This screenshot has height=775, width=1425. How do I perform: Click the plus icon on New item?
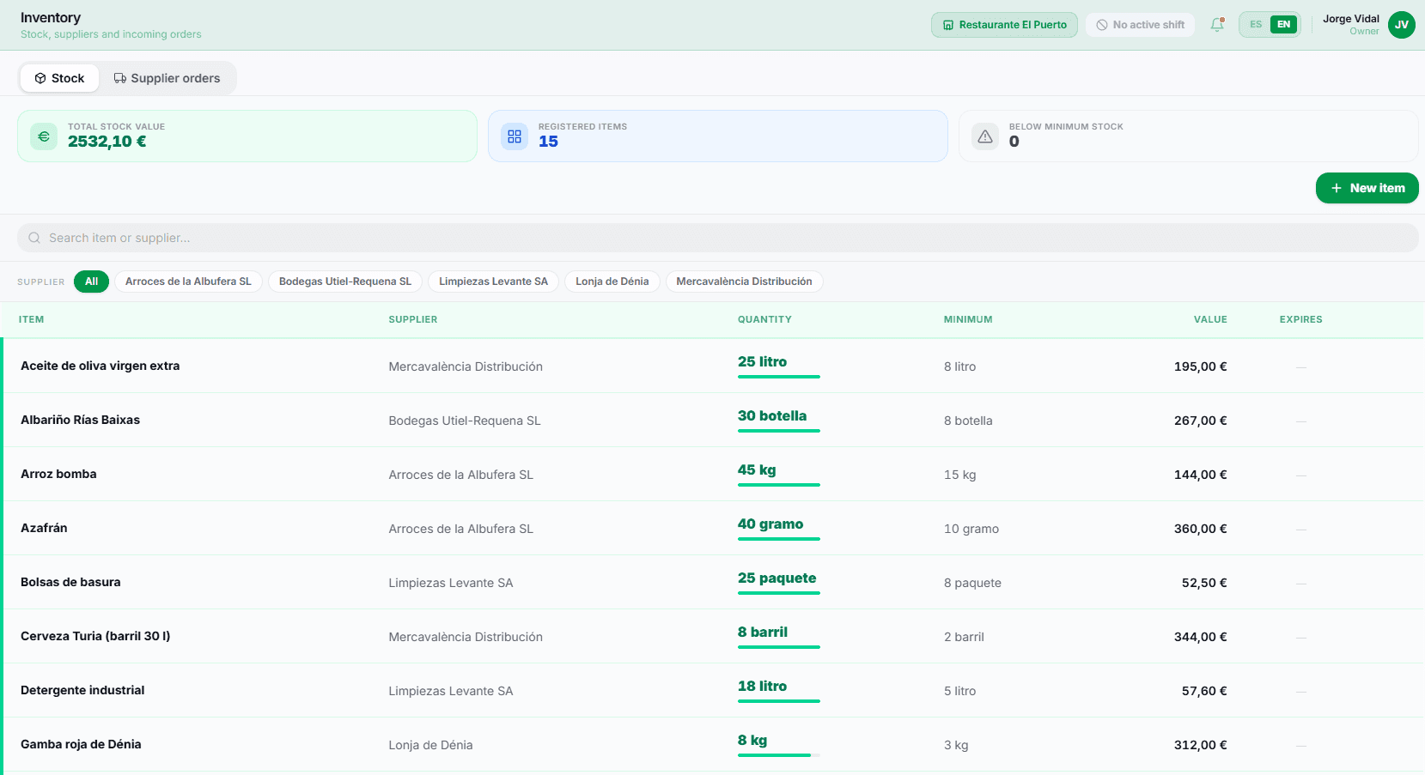tap(1337, 188)
